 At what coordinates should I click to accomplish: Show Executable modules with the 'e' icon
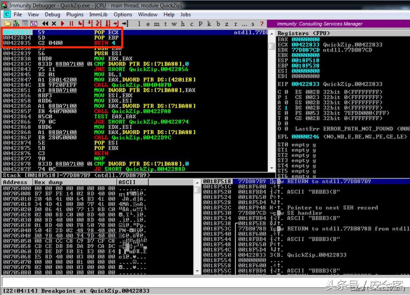pyautogui.click(x=148, y=23)
